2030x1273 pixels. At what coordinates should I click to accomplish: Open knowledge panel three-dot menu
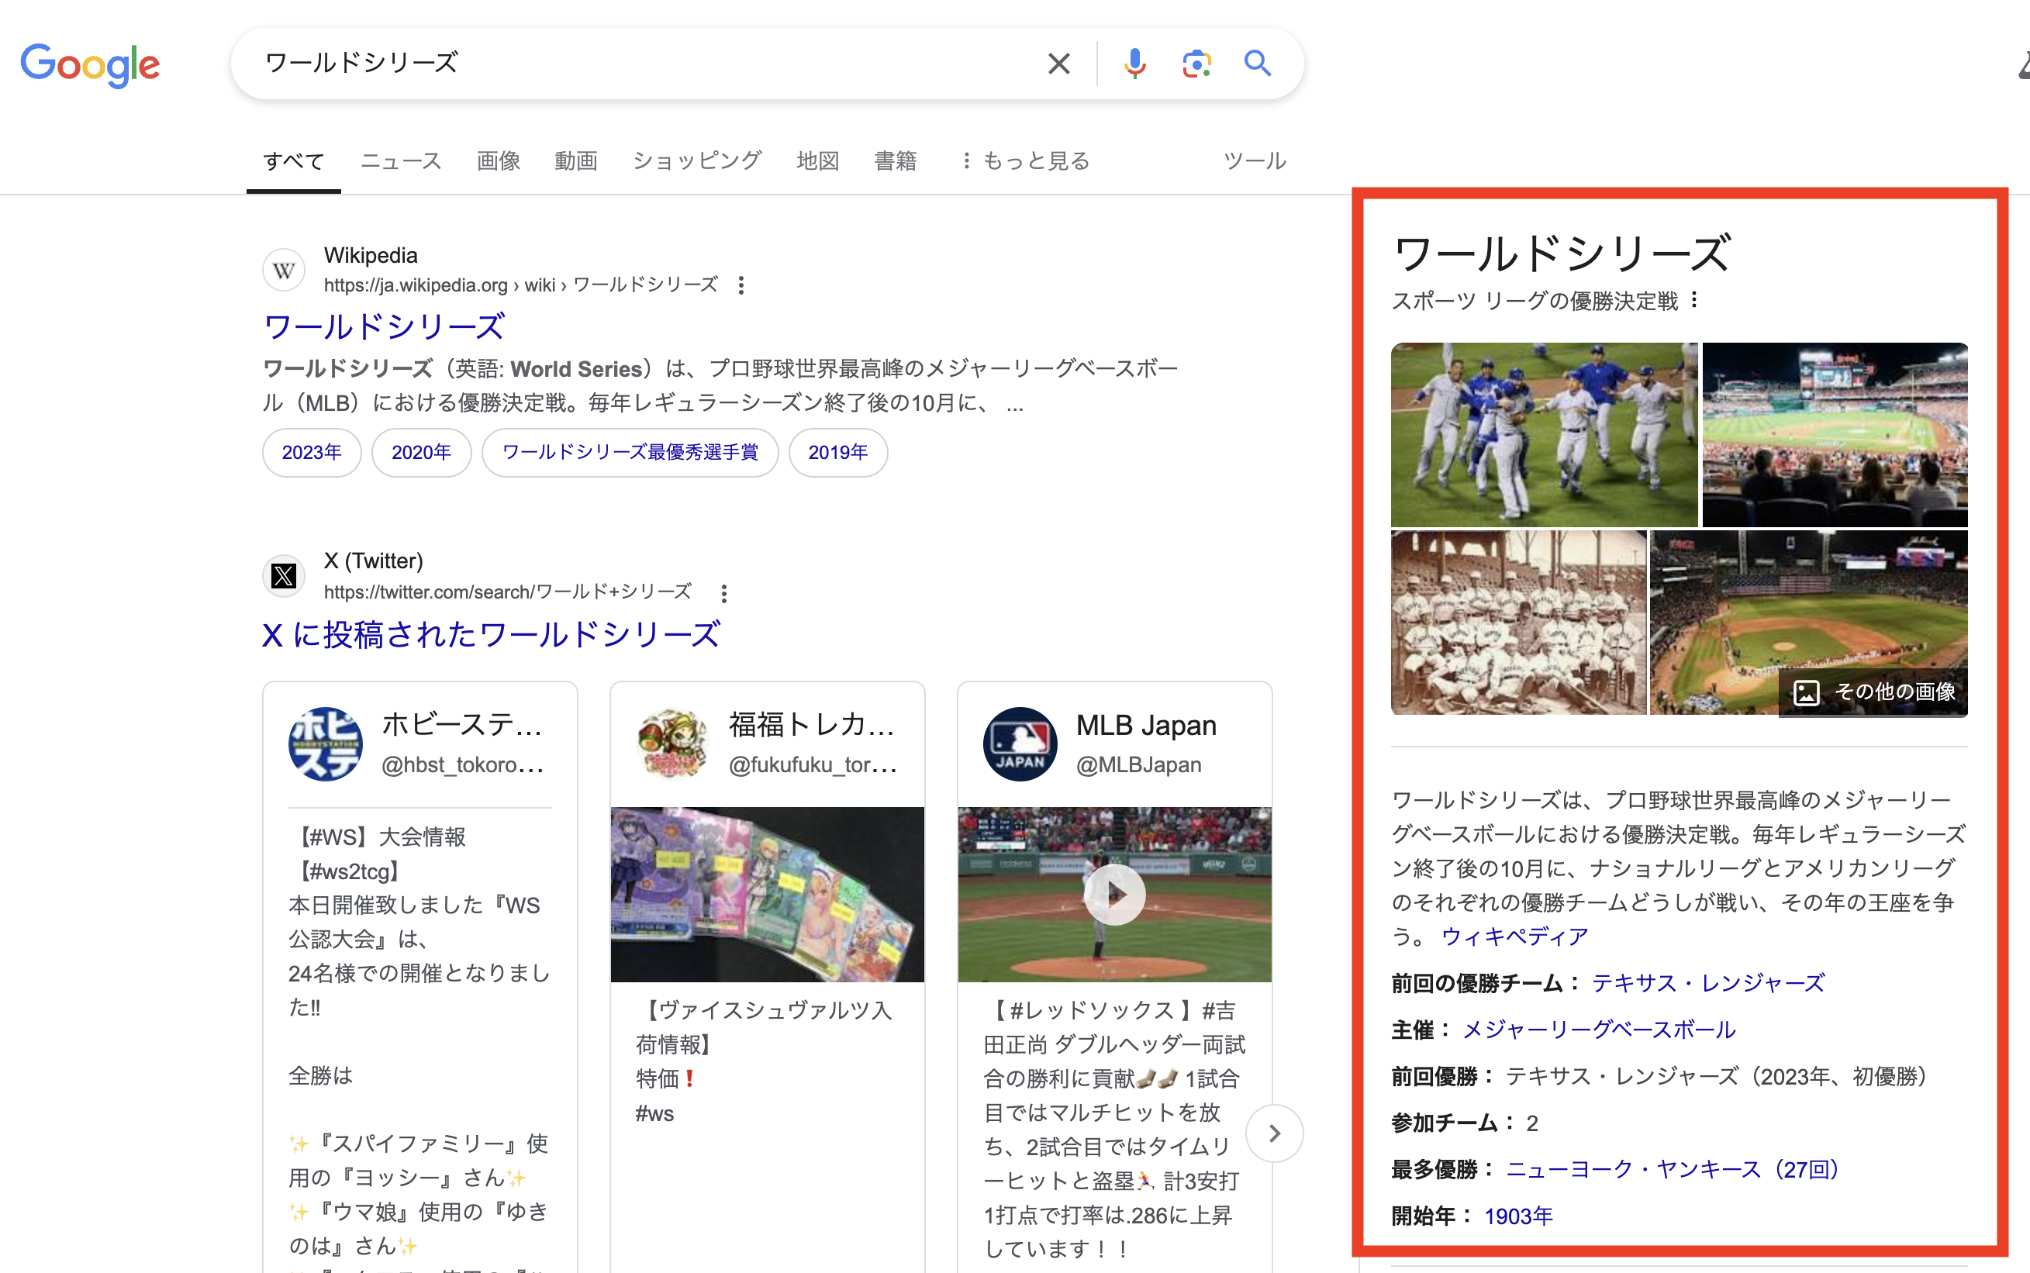(x=1694, y=300)
